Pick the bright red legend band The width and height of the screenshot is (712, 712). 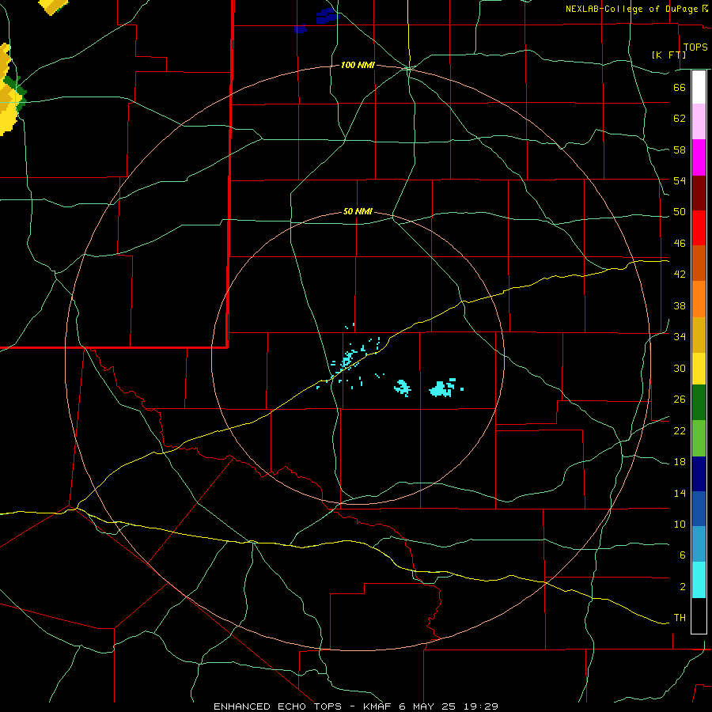pyautogui.click(x=699, y=228)
